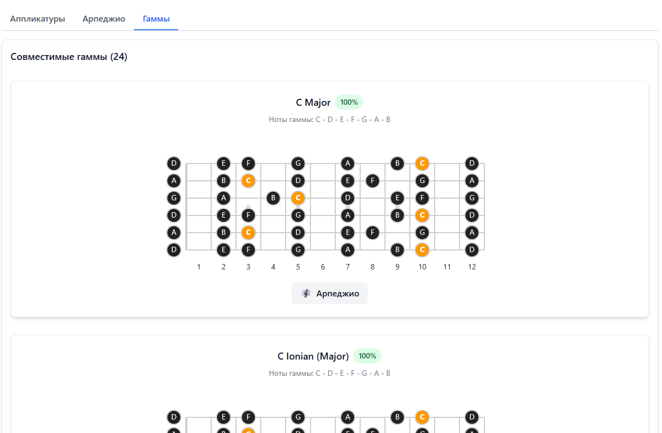This screenshot has width=662, height=433.
Task: Select B note at fret 4, C Major
Action: pos(273,198)
